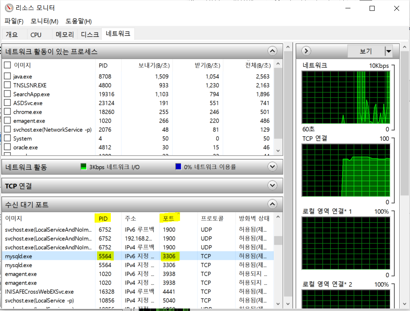Check the java.exe process checkbox
410x311 pixels.
tap(7, 76)
